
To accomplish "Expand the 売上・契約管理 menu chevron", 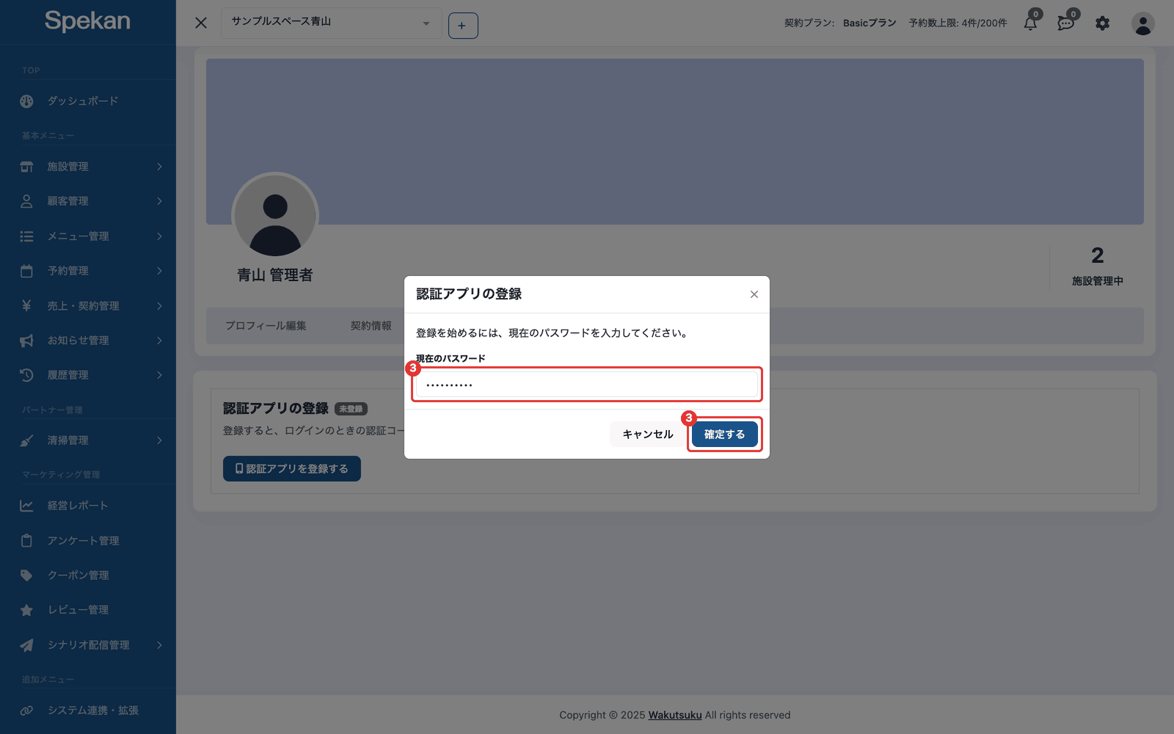I will point(159,306).
